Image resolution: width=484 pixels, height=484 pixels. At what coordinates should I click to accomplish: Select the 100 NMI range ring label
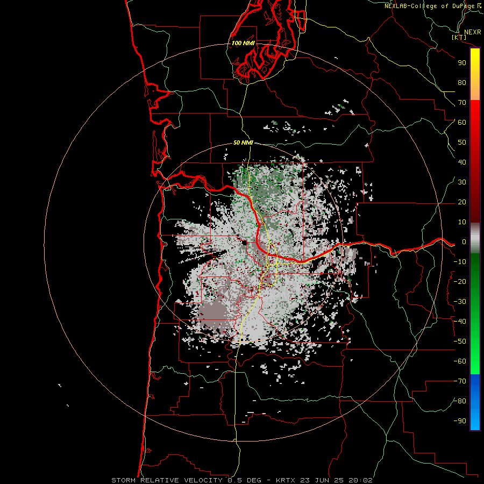point(243,43)
